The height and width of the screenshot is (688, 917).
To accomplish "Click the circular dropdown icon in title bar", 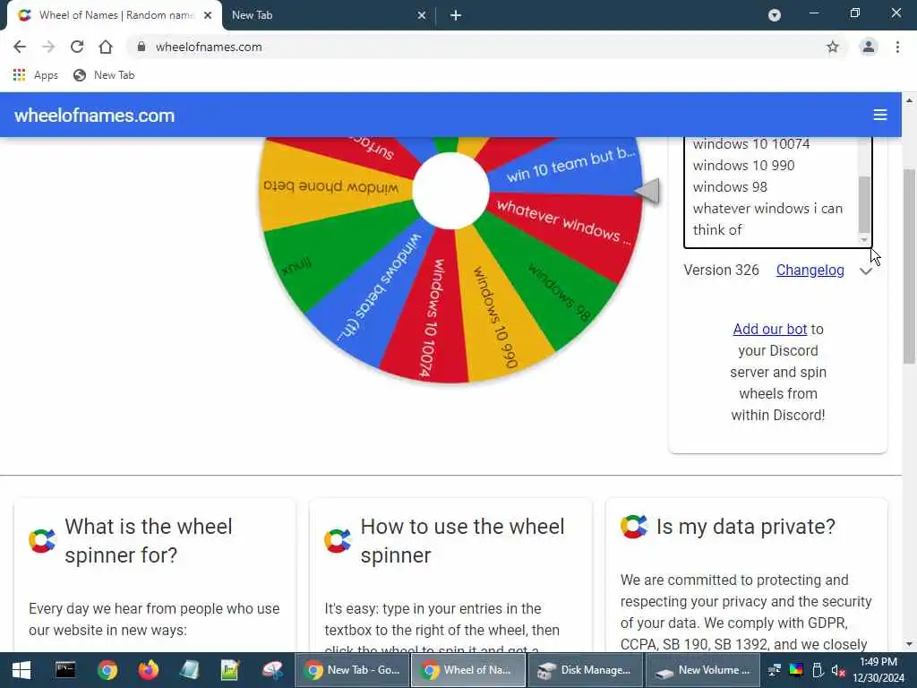I will [x=775, y=15].
